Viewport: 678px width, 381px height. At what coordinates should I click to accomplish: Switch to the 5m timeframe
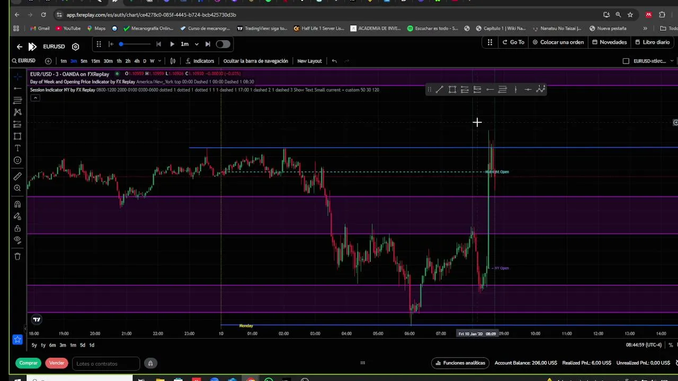tap(84, 61)
